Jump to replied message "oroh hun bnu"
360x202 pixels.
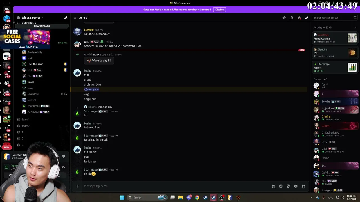click(x=105, y=107)
